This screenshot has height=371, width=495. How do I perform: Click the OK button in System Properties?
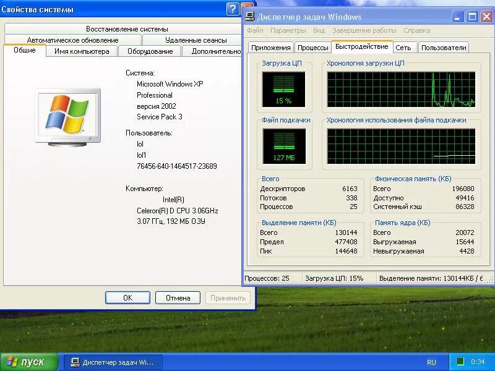click(127, 298)
